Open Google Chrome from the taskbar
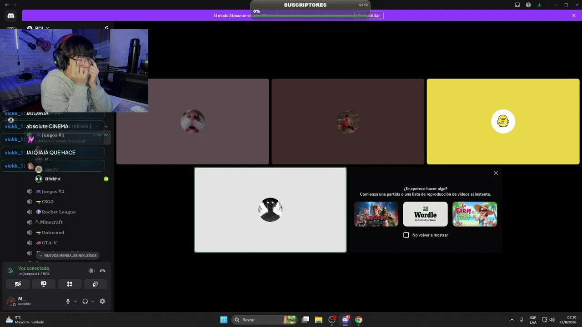This screenshot has height=327, width=582. [x=358, y=320]
